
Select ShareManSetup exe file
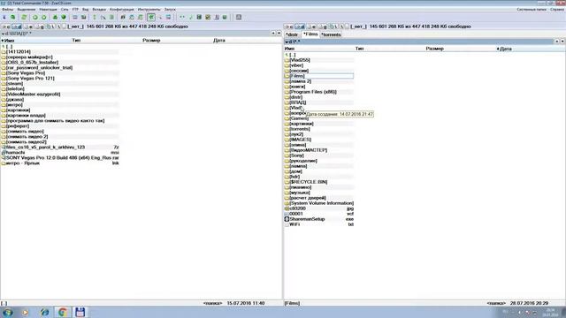point(318,219)
